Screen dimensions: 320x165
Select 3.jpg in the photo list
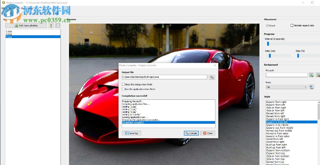pos(33,37)
